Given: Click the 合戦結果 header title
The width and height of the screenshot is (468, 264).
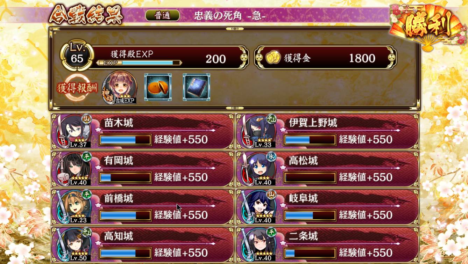Looking at the screenshot, I should click(86, 14).
